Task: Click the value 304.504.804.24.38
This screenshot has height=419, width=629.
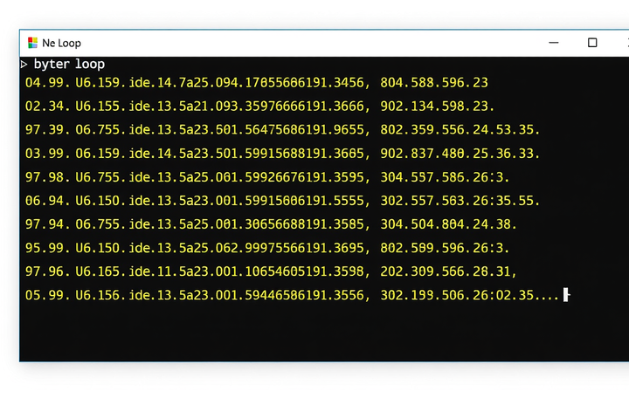Action: [x=448, y=224]
